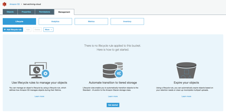Open Learn more under tiered storage
Screen dimensions: 226x112
(113, 96)
